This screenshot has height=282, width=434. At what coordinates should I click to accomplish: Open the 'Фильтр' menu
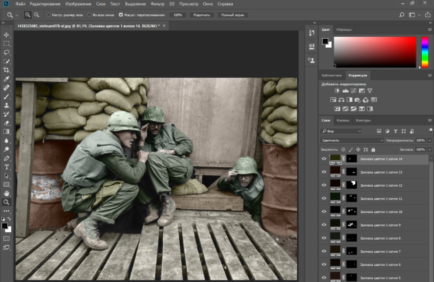tap(157, 3)
